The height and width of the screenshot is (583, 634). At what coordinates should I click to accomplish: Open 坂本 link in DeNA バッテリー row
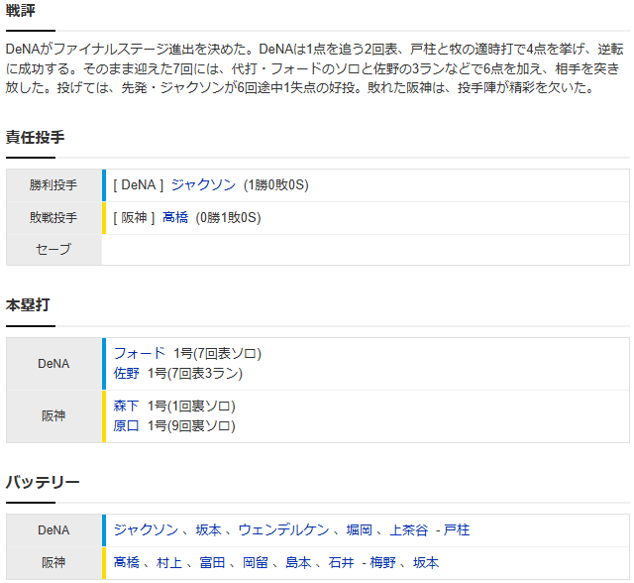(209, 529)
